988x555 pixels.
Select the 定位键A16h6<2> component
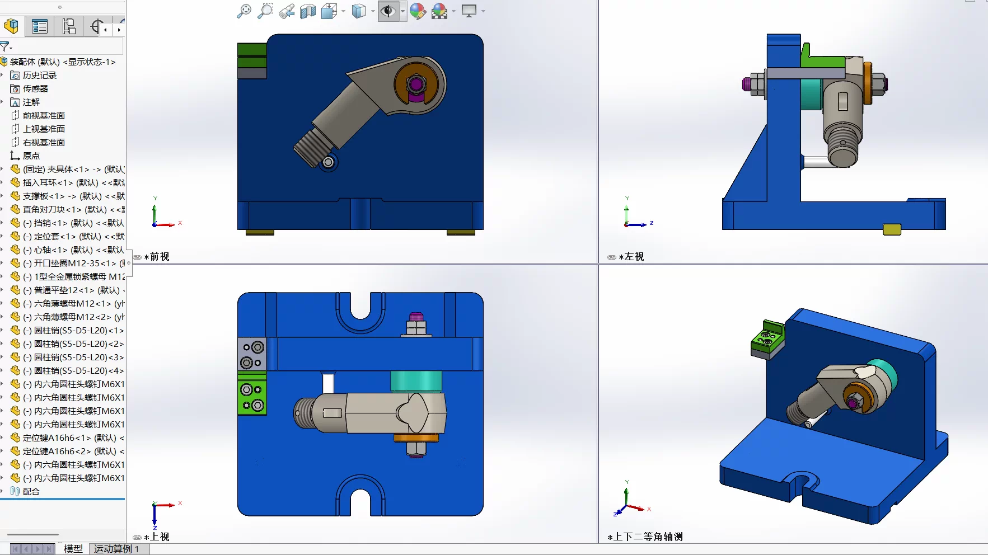[x=68, y=451]
